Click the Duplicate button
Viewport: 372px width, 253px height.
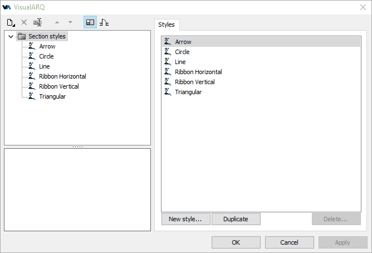point(236,219)
